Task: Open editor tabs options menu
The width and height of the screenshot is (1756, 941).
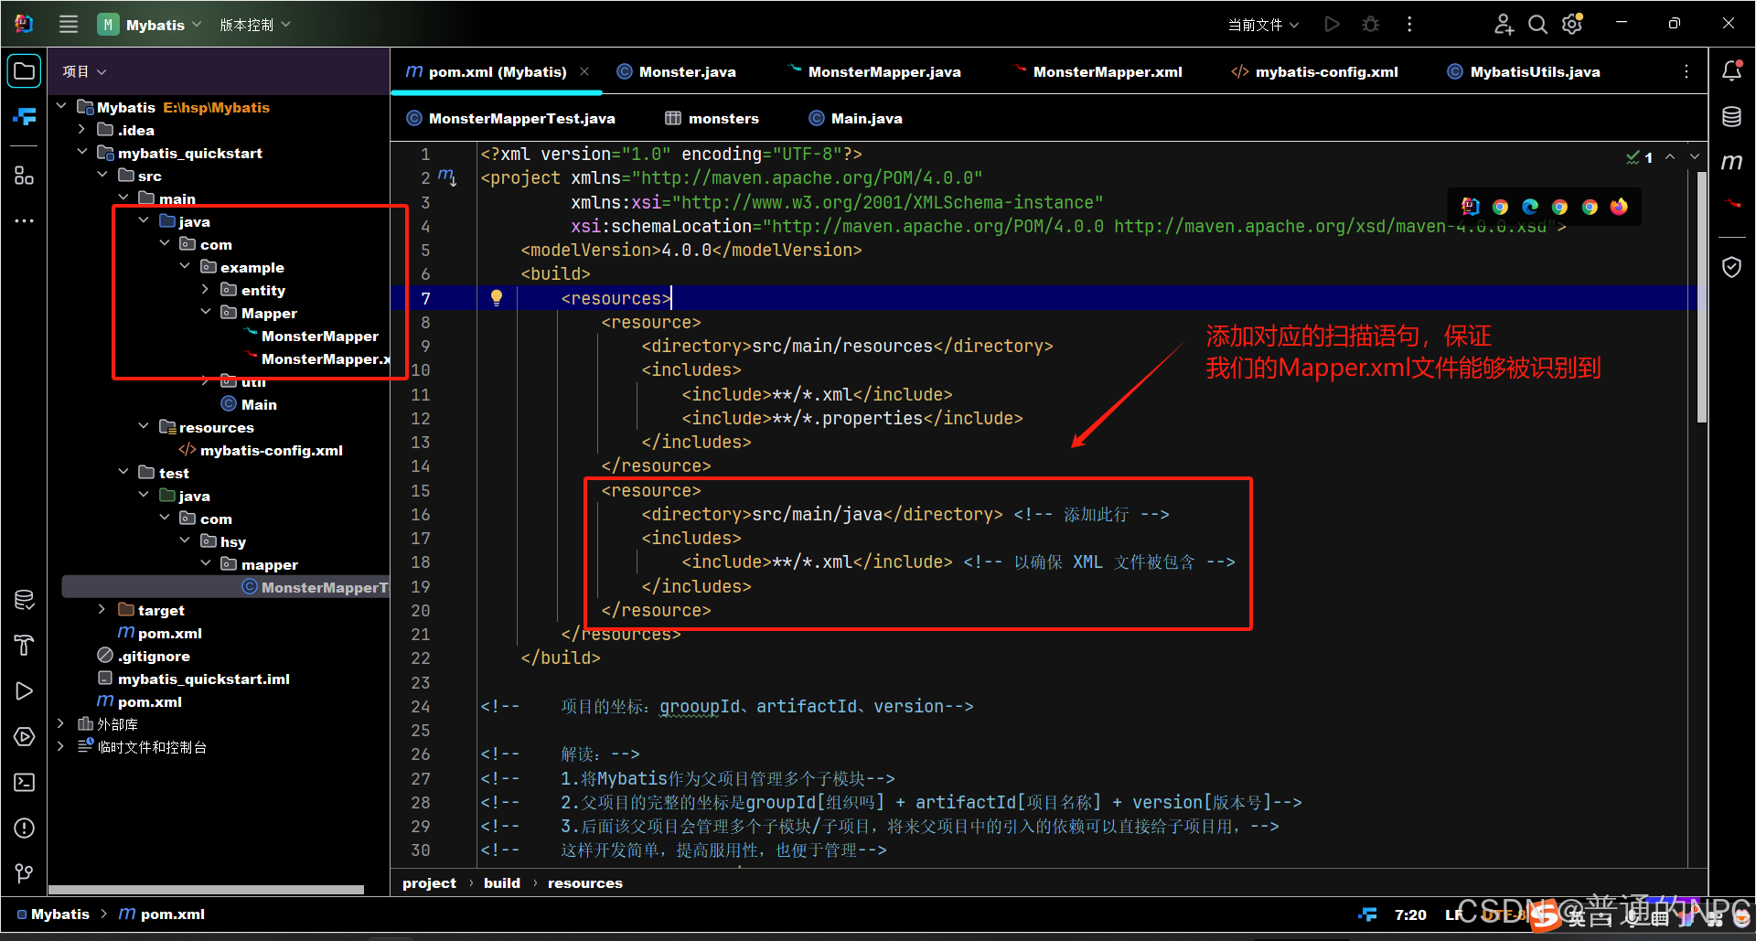Action: pos(1686,71)
